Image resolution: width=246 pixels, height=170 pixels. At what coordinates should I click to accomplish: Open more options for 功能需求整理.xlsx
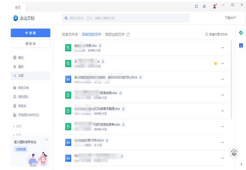[222, 111]
